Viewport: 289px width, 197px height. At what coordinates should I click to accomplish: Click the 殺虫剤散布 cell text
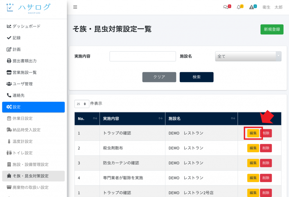(x=113, y=148)
